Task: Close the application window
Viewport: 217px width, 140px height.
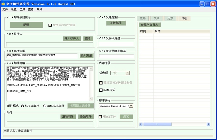Action: [213, 4]
